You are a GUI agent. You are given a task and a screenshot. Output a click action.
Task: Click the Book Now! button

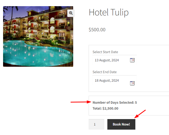[121, 124]
